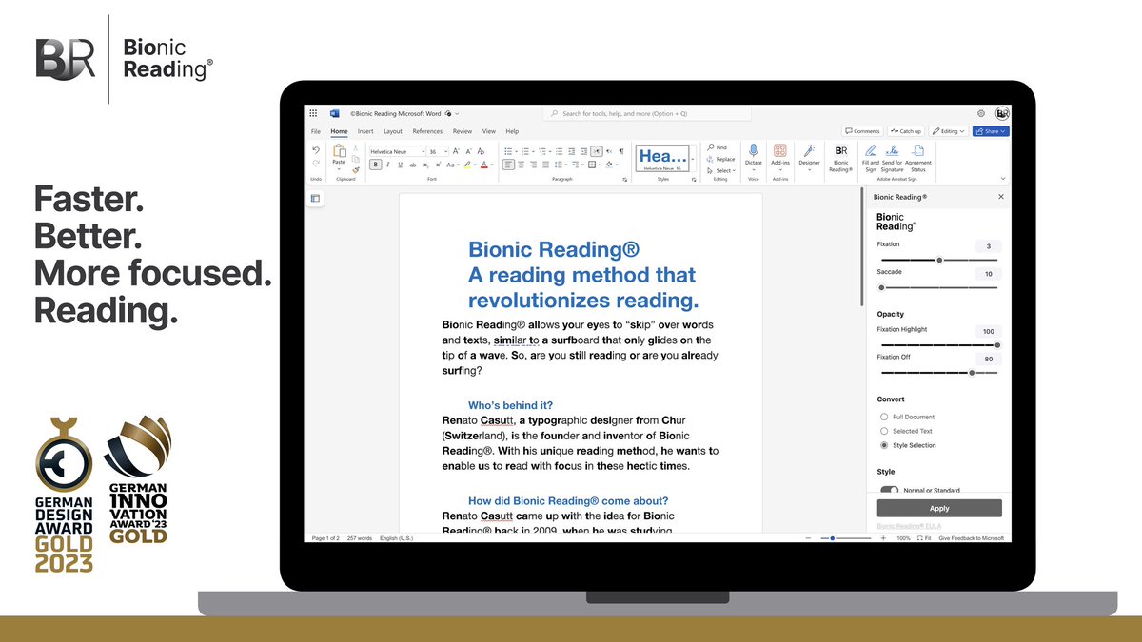The image size is (1142, 642).
Task: Click the Fill and Sign icon
Action: [871, 150]
